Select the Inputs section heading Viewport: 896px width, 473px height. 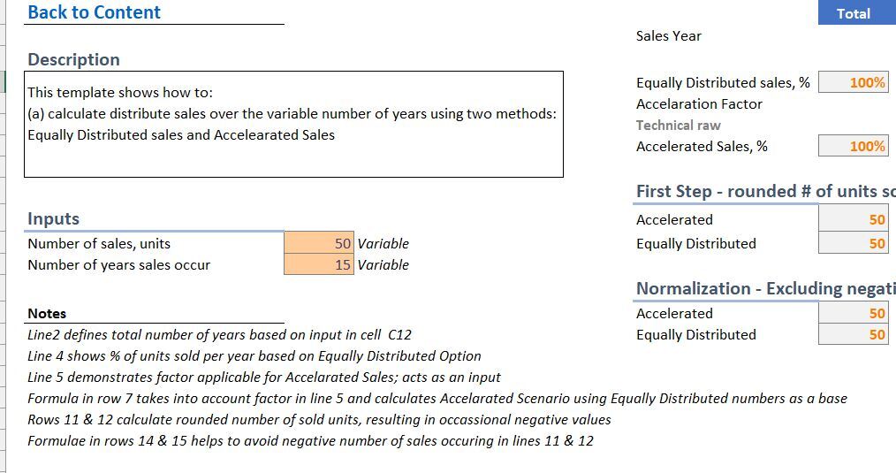[x=53, y=218]
